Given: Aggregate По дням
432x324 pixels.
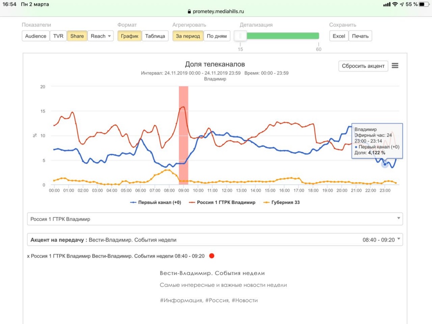Looking at the screenshot, I should [x=217, y=36].
